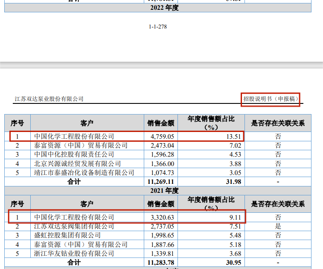The height and width of the screenshot is (269, 323).
Task: Select total amount "11,283.78"
Action: (161, 263)
